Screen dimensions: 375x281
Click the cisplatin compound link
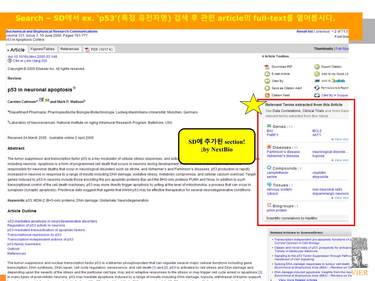pyautogui.click(x=319, y=173)
